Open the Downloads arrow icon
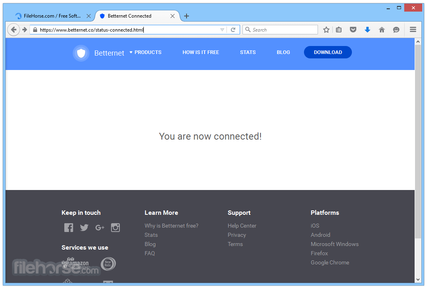 click(x=367, y=30)
